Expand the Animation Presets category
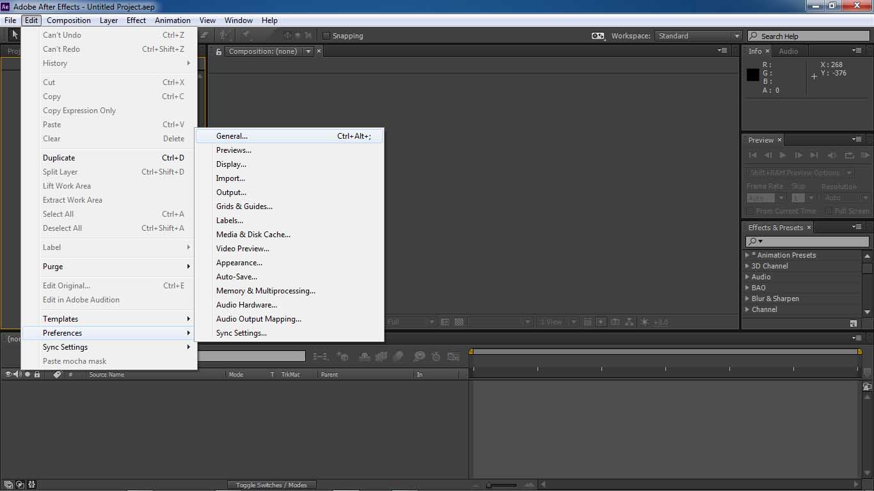Image resolution: width=874 pixels, height=491 pixels. click(747, 255)
